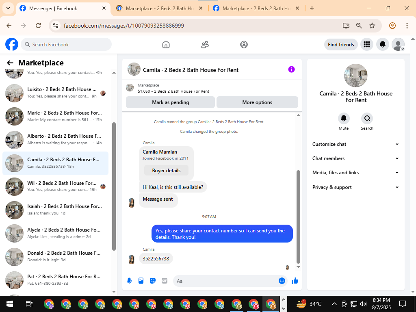This screenshot has height=312, width=416.
Task: Click the phone number message 3522556738
Action: (156, 259)
